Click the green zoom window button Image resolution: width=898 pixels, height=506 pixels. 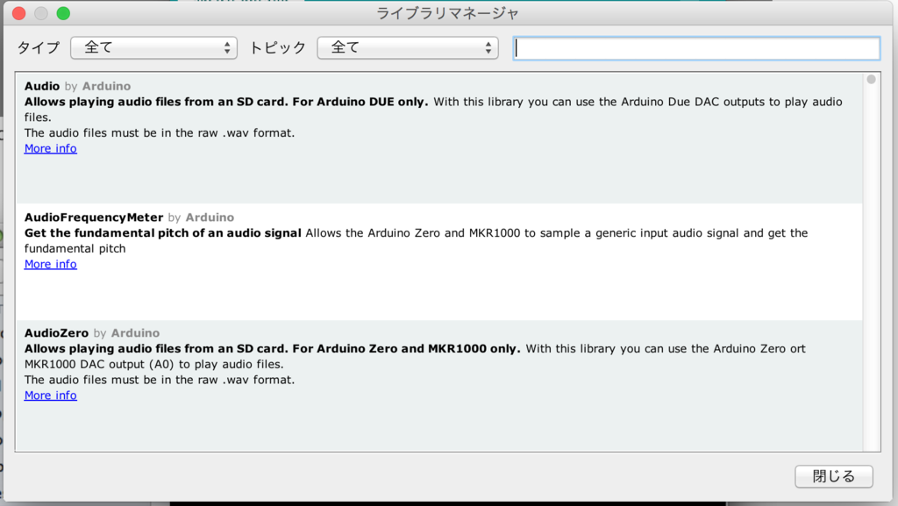coord(63,13)
